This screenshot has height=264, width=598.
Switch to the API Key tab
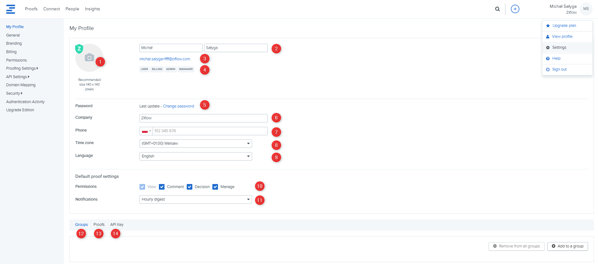click(x=117, y=225)
